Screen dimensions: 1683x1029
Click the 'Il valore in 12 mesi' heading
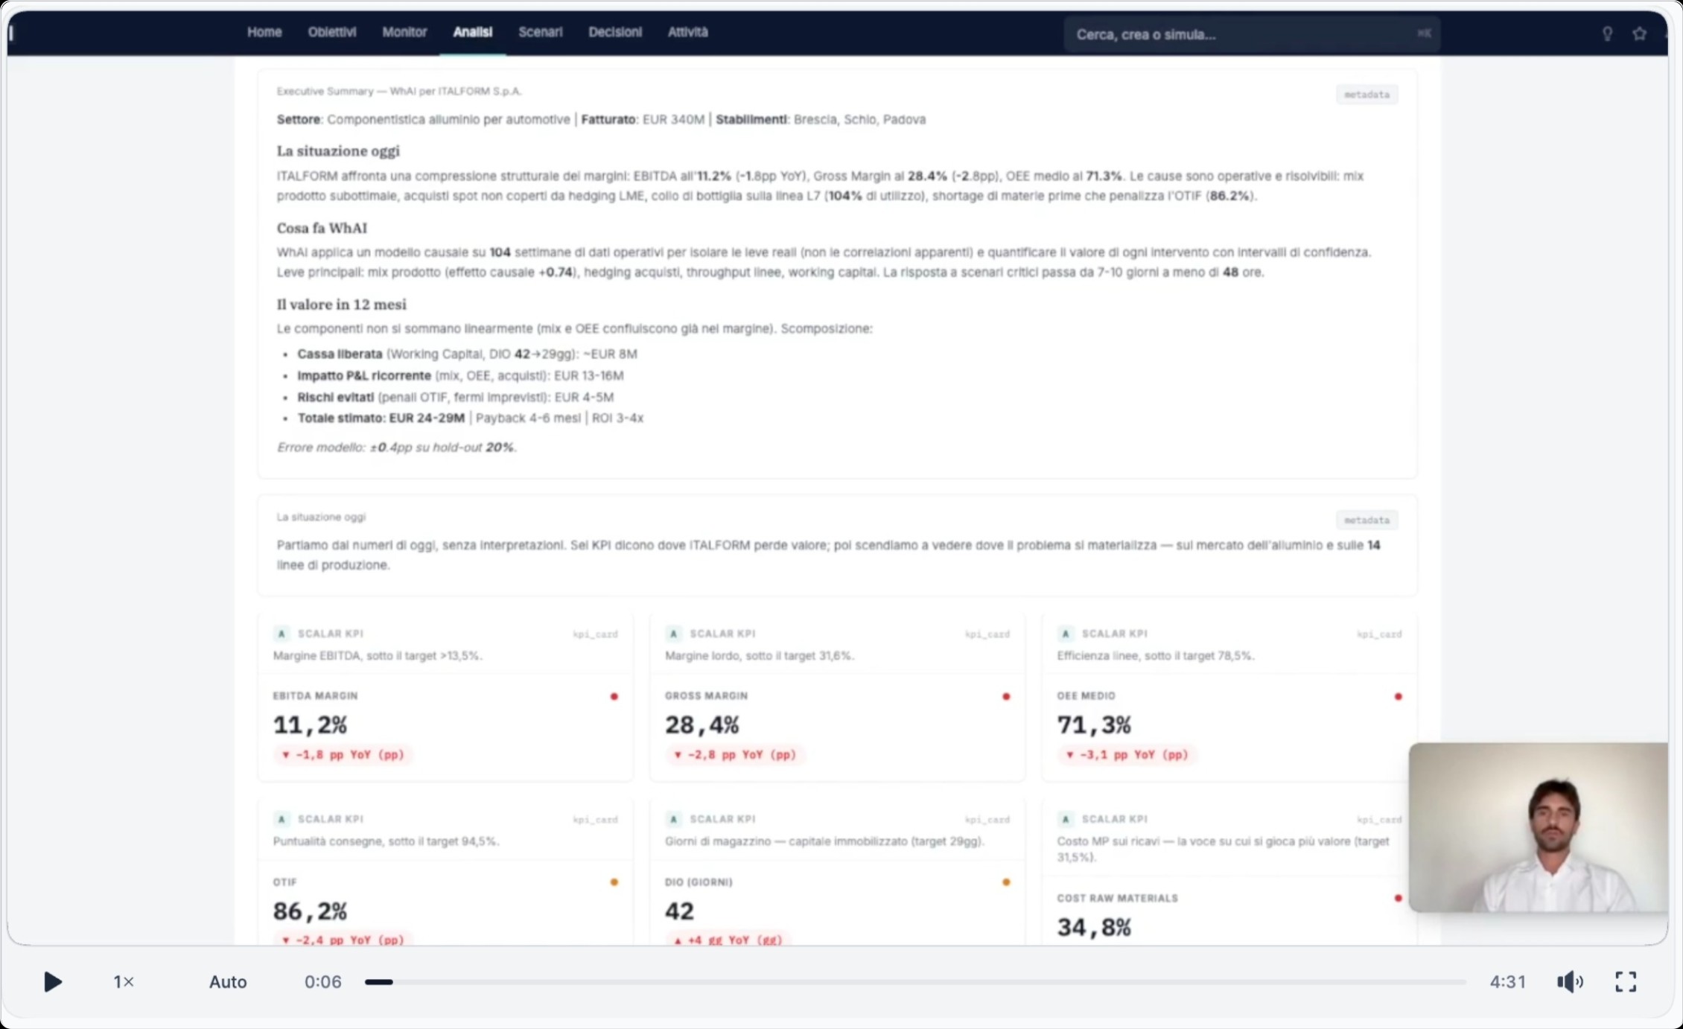pyautogui.click(x=341, y=305)
